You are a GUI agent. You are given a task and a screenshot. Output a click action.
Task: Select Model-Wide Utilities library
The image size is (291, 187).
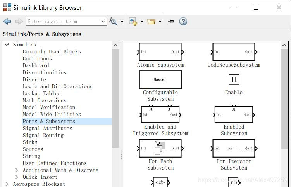coord(52,115)
